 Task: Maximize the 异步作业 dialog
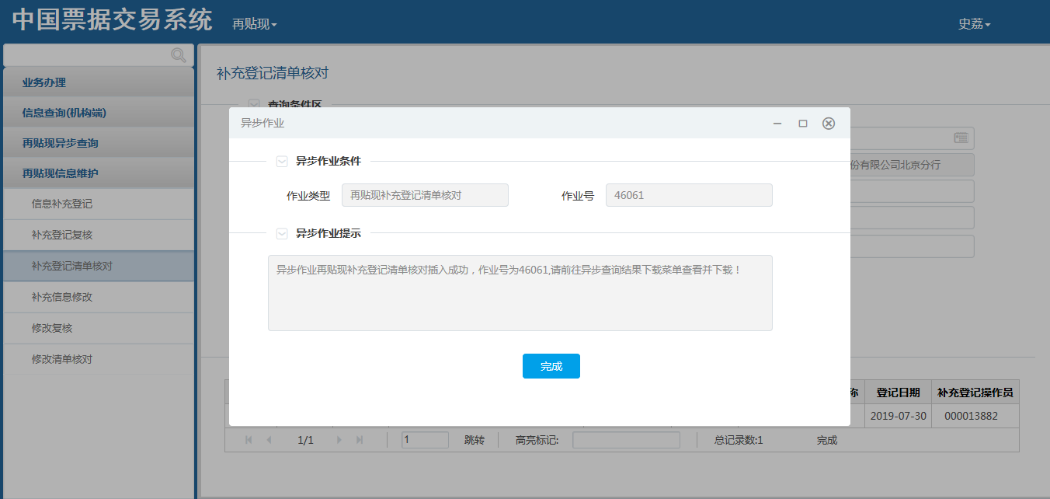(x=803, y=124)
